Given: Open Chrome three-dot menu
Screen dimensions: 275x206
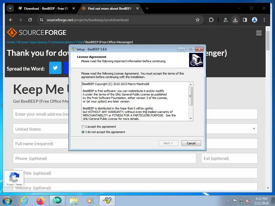Looking at the screenshot, I should pos(264,20).
